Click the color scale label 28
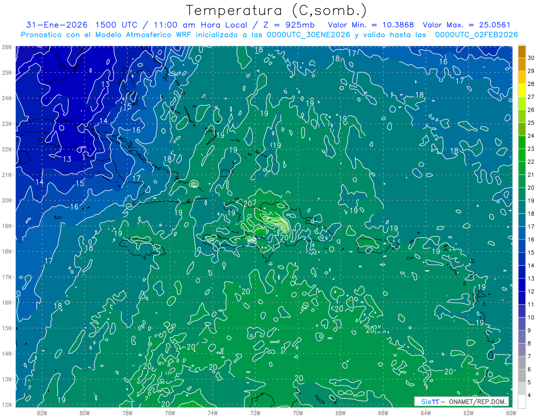 (531, 84)
